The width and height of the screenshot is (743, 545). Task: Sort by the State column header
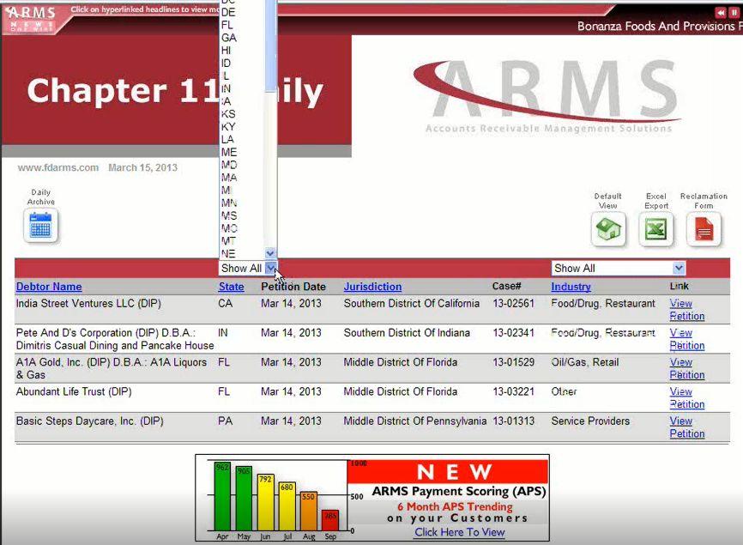click(232, 287)
